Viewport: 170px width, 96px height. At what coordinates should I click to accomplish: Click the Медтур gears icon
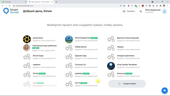click(111, 48)
